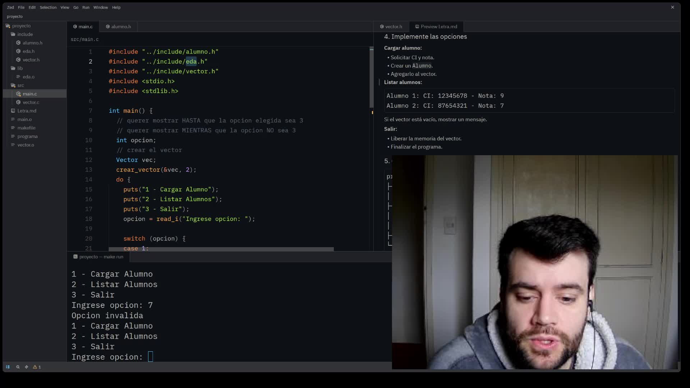Click 'Si el vector está vacío, mostrar un mensaje.'

436,120
